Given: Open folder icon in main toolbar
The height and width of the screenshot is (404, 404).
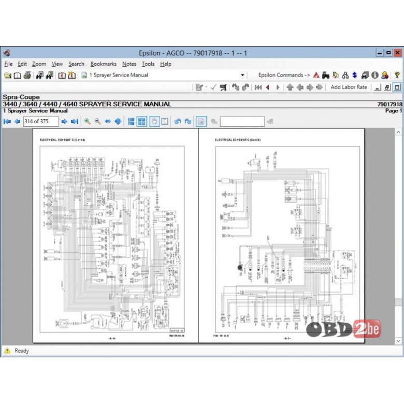Looking at the screenshot, I should click(7, 75).
